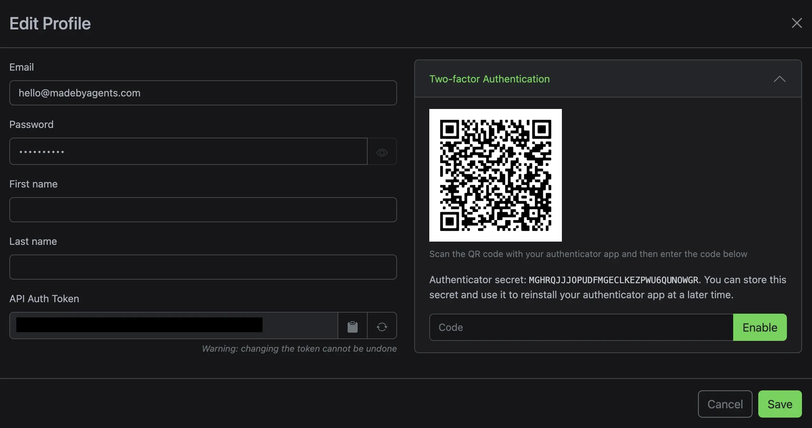Click the authenticator secret MGHRQJJJOPUDFMGECLKEZPWU6QUNOWGR
Image resolution: width=812 pixels, height=428 pixels.
tap(613, 280)
